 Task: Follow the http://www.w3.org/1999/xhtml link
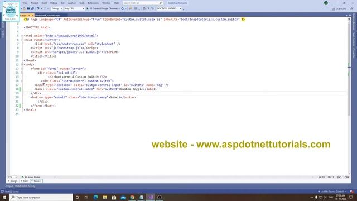tap(70, 36)
